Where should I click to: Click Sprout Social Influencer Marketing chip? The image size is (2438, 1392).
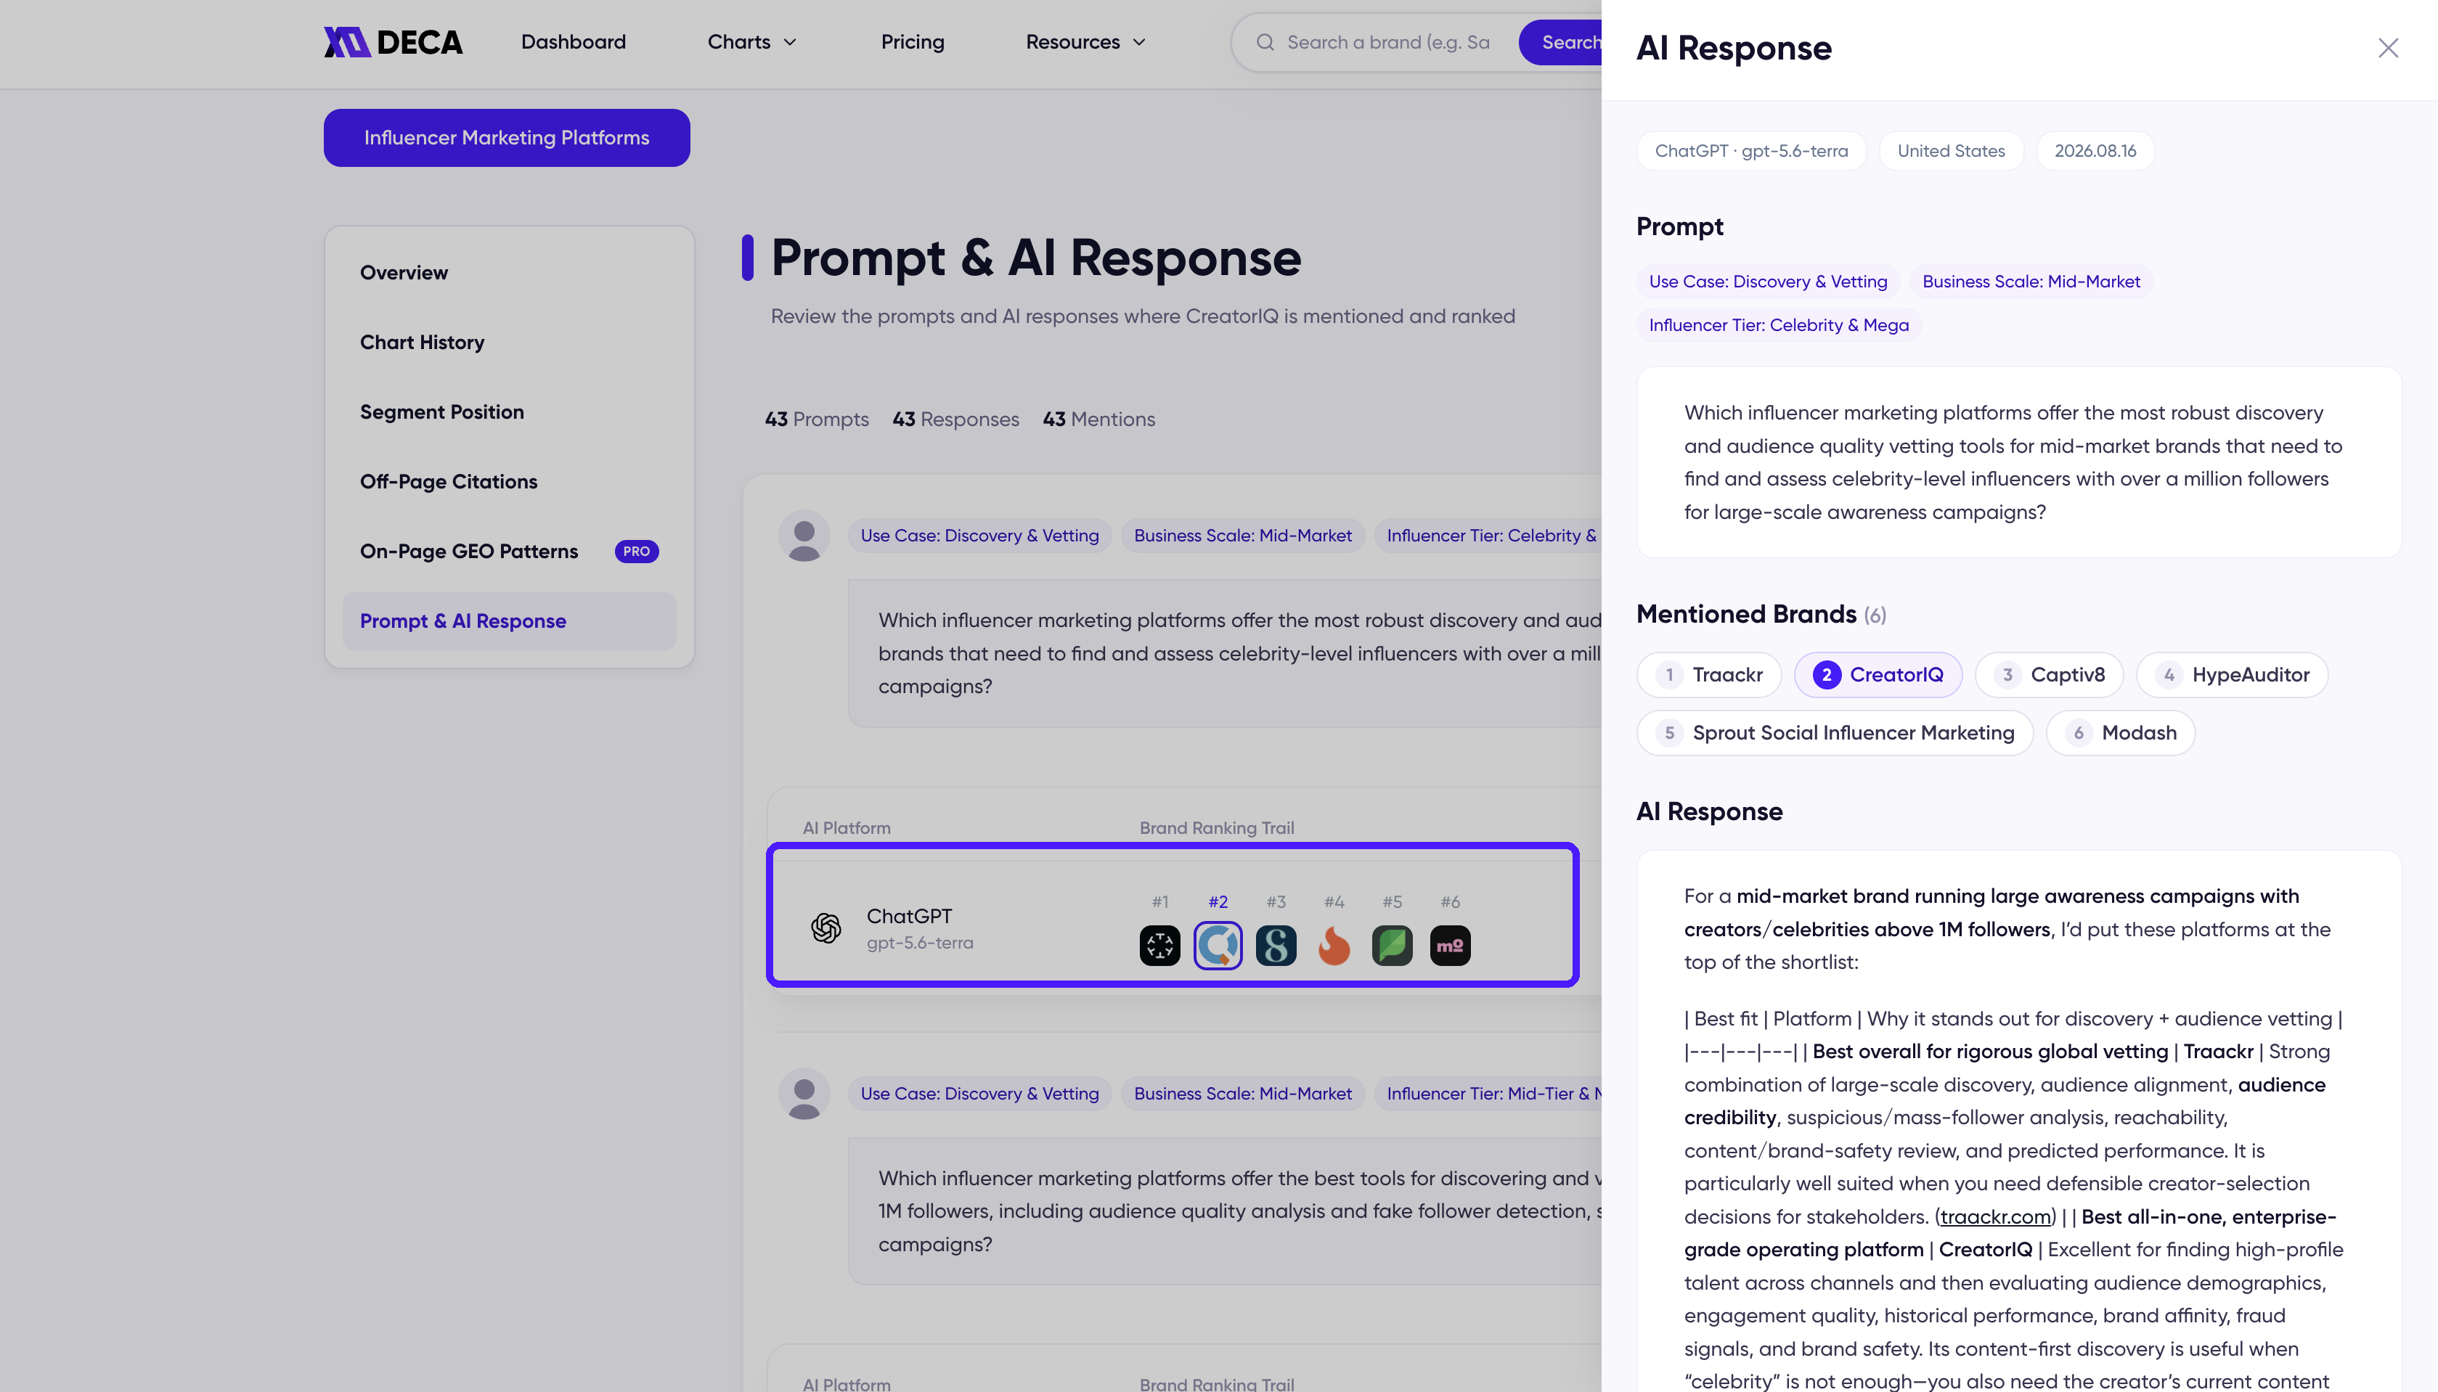tap(1835, 733)
